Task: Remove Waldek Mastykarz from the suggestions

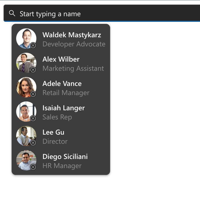Action: (x=33, y=45)
